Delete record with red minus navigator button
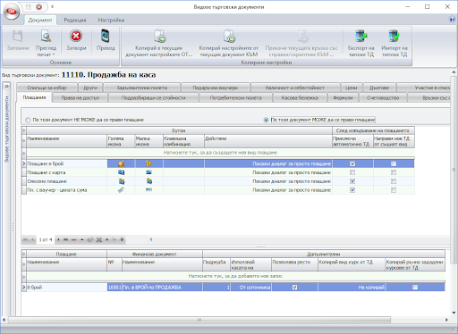The image size is (458, 334). (73, 239)
